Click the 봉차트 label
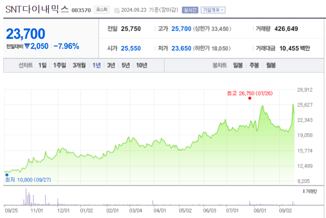 [x=220, y=65]
